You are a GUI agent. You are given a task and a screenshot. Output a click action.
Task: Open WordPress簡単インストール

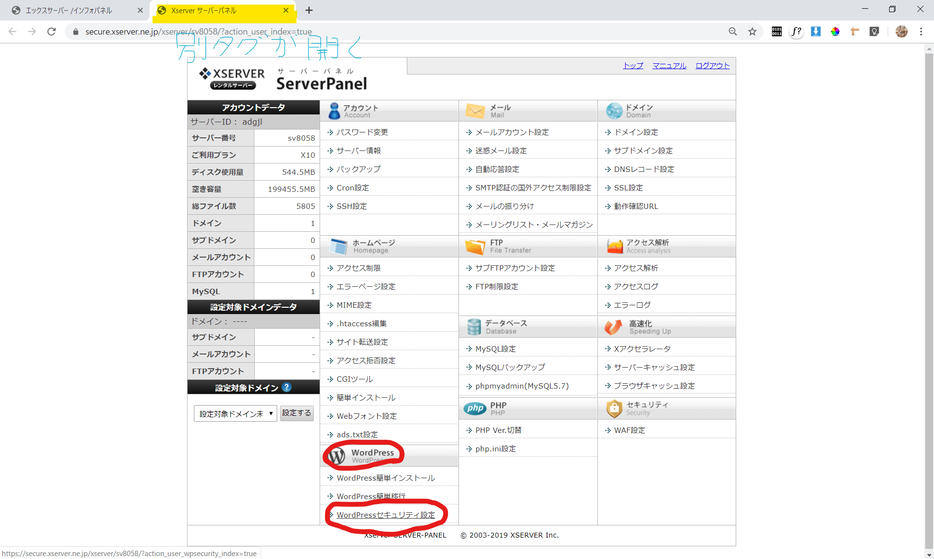pyautogui.click(x=386, y=478)
